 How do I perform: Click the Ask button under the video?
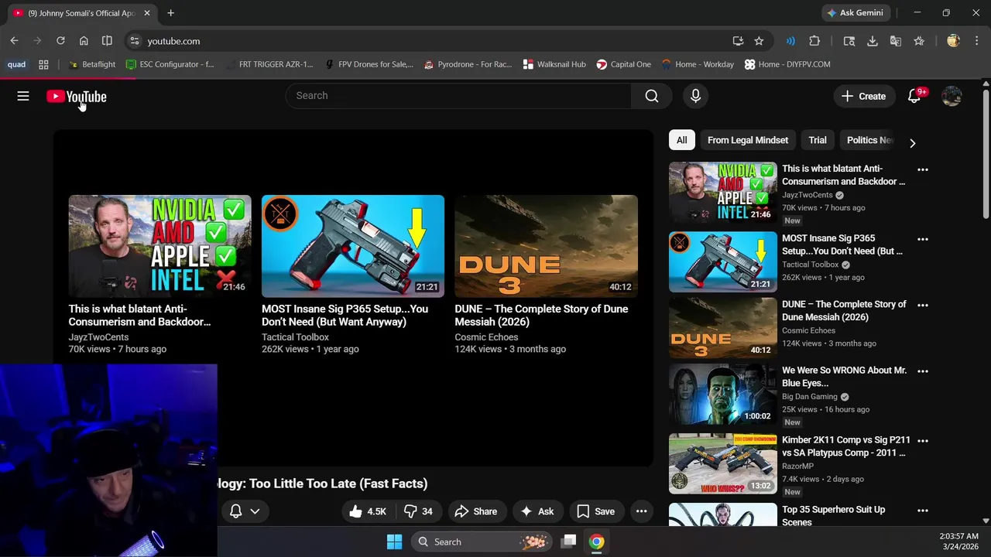(x=537, y=511)
